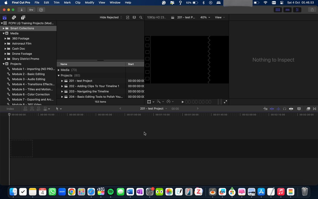Screen dimensions: 318x199
Task: Collapse the Projects (80) group in list
Action: coord(59,76)
